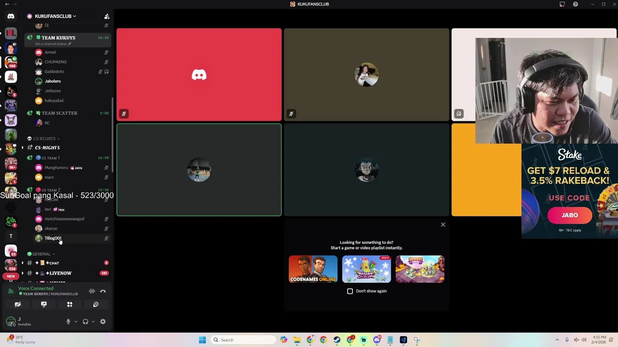Open the Inbox icon in title bar
Viewport: 618px width, 347px height.
pyautogui.click(x=562, y=4)
